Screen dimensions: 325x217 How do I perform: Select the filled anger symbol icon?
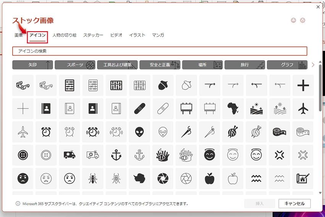[280, 155]
